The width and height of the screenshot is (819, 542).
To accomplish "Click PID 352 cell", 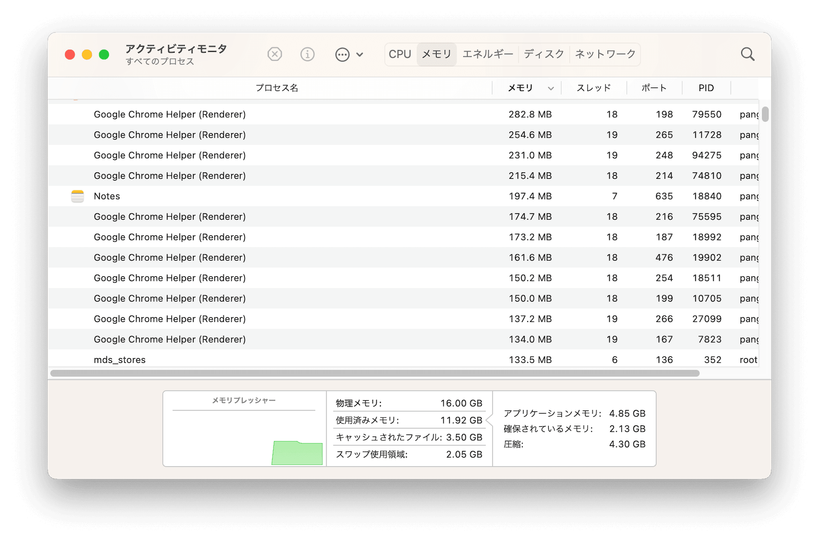I will (x=713, y=360).
